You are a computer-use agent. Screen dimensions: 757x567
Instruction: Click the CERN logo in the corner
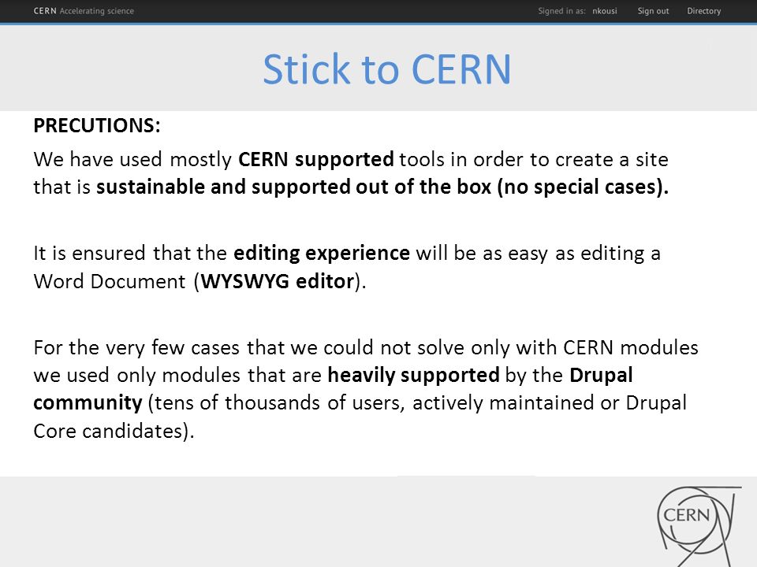point(698,525)
